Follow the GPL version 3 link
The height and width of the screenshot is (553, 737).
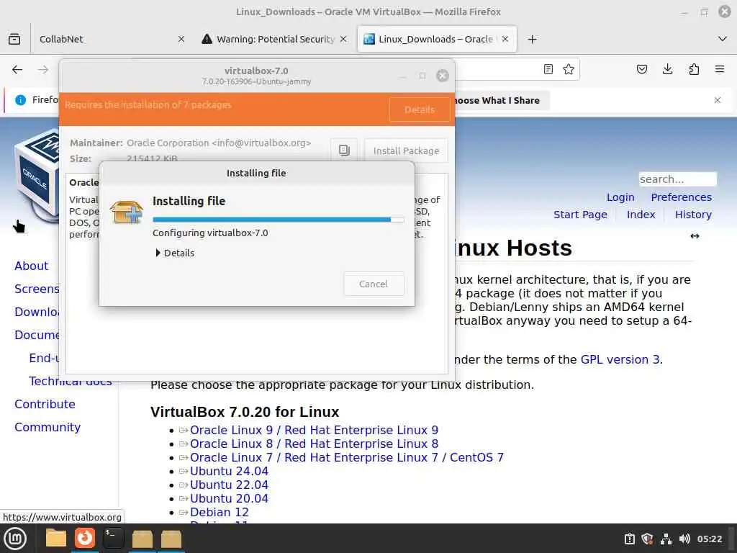pyautogui.click(x=620, y=360)
